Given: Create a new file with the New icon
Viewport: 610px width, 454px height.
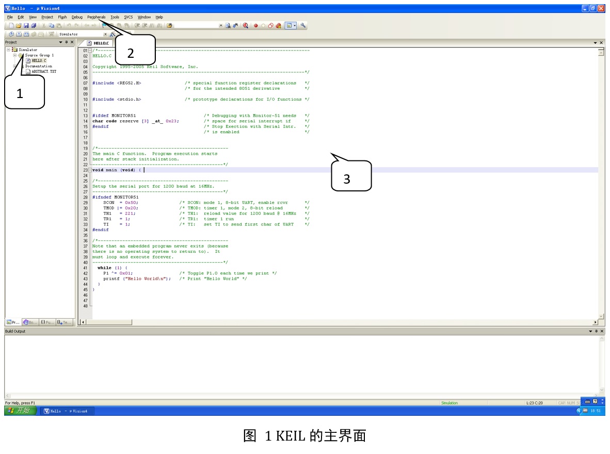Looking at the screenshot, I should pyautogui.click(x=11, y=26).
